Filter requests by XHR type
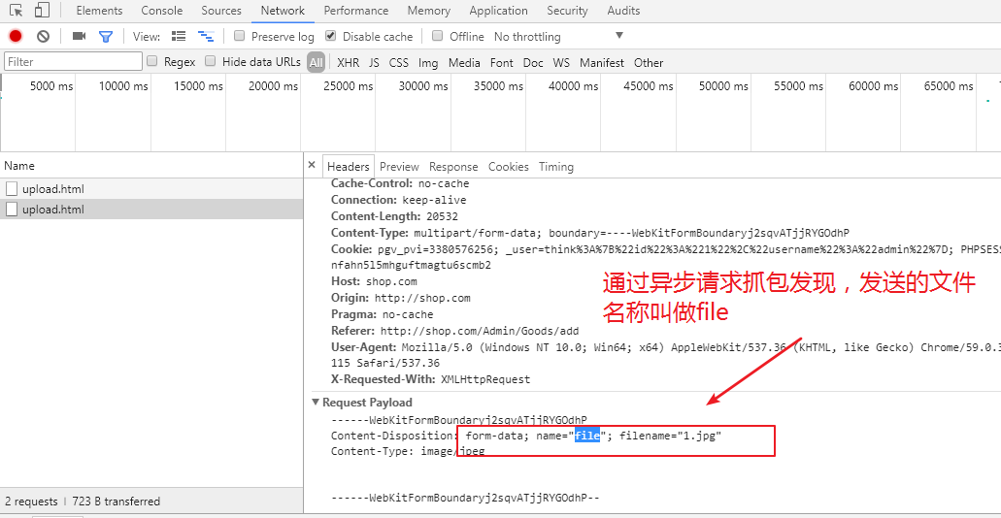The height and width of the screenshot is (518, 1001). pos(348,62)
